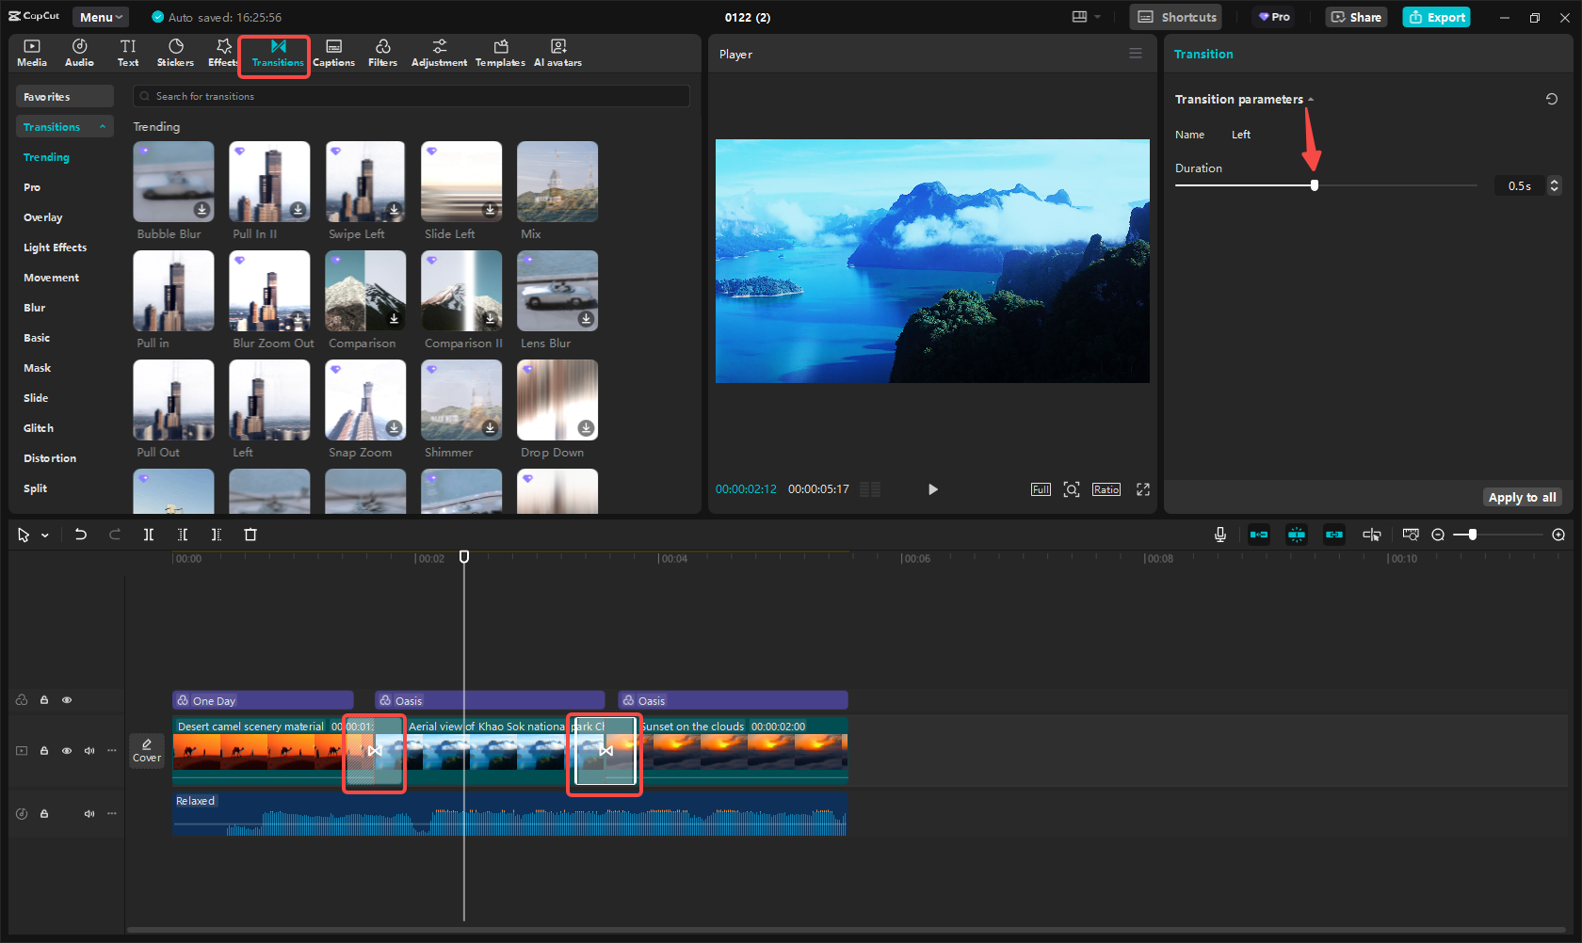The width and height of the screenshot is (1582, 943).
Task: Split the clip with the split tool icon
Action: pyautogui.click(x=148, y=534)
